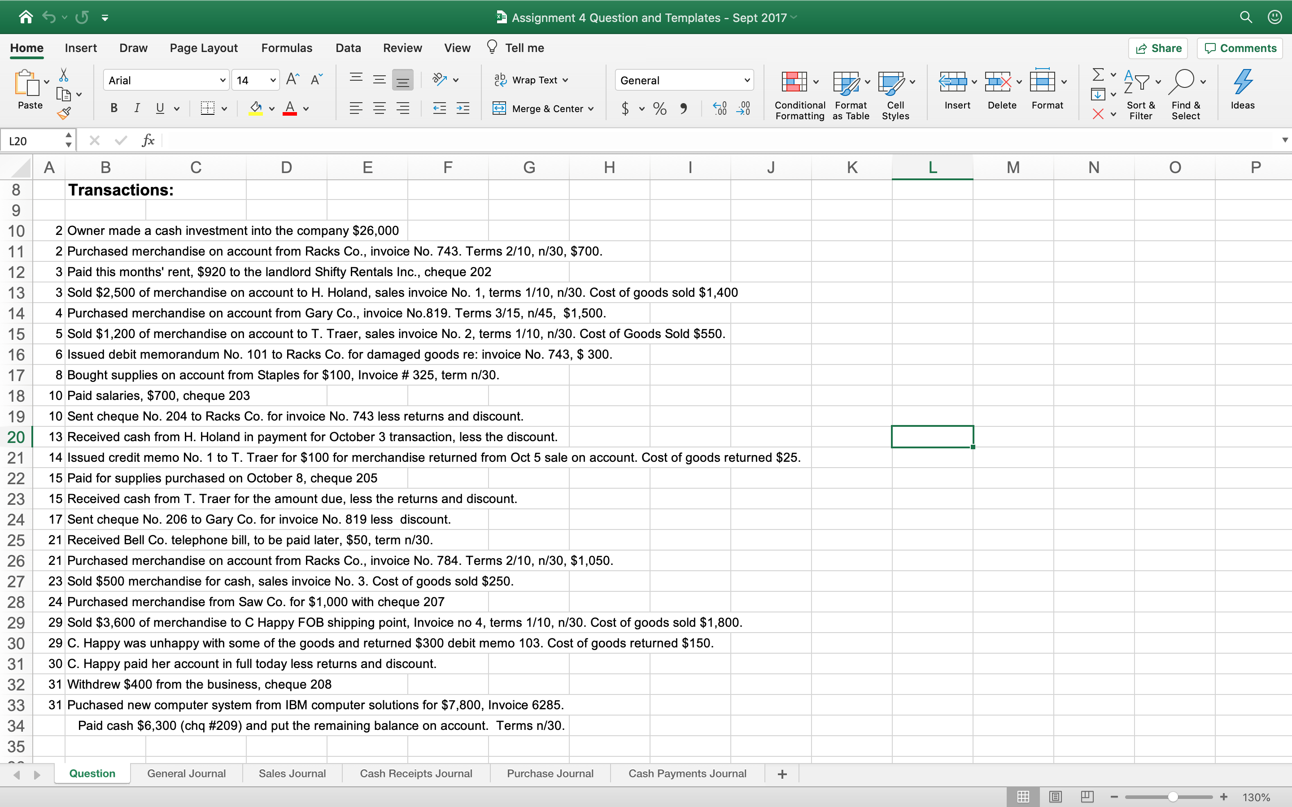The width and height of the screenshot is (1292, 807).
Task: Expand the fill color dropdown arrow
Action: point(272,108)
